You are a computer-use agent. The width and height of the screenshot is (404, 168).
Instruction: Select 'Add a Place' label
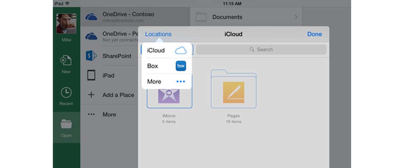pos(118,95)
